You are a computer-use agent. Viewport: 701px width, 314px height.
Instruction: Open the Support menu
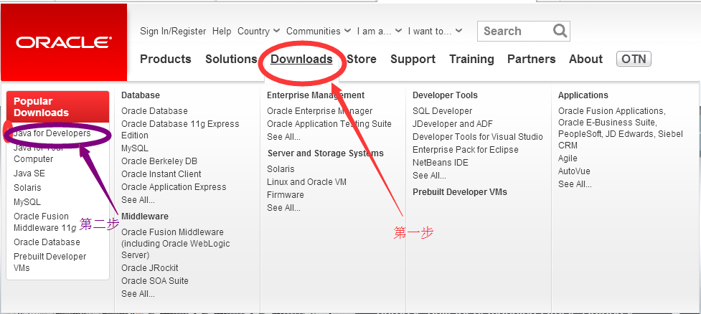[x=413, y=59]
